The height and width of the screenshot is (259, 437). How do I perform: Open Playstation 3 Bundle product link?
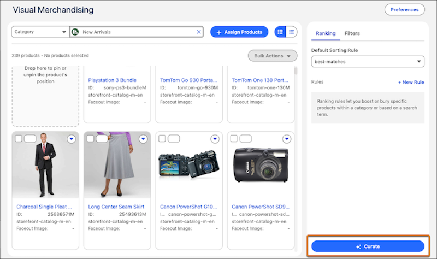[113, 80]
